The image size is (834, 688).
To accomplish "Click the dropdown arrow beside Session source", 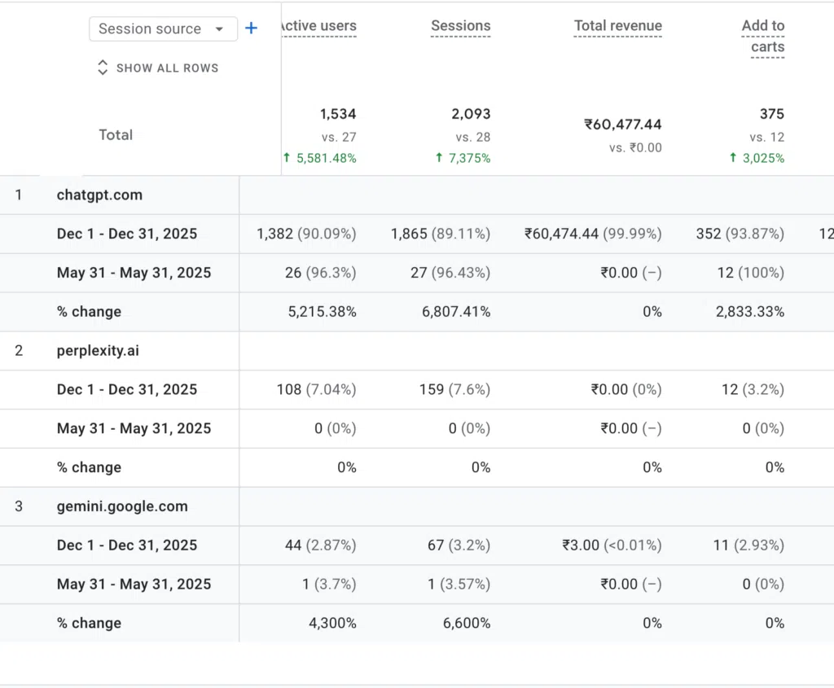I will click(x=219, y=28).
